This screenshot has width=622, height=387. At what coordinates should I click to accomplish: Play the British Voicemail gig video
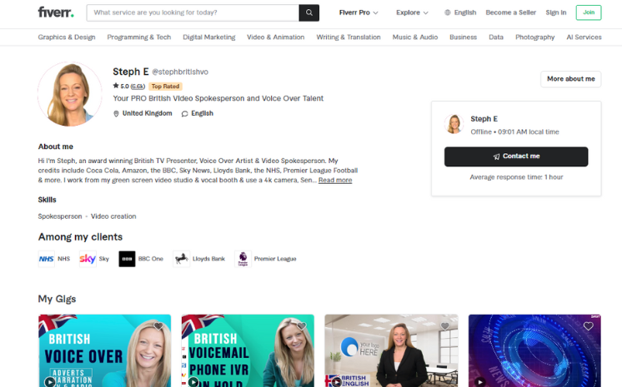[193, 382]
